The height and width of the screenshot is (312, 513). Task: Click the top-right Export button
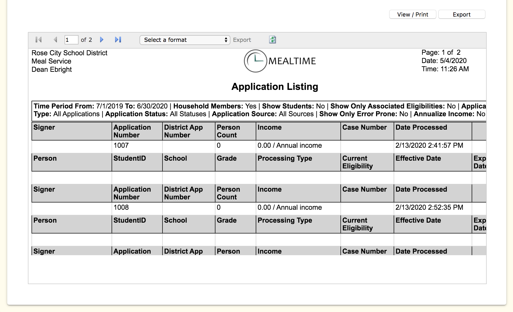click(462, 14)
